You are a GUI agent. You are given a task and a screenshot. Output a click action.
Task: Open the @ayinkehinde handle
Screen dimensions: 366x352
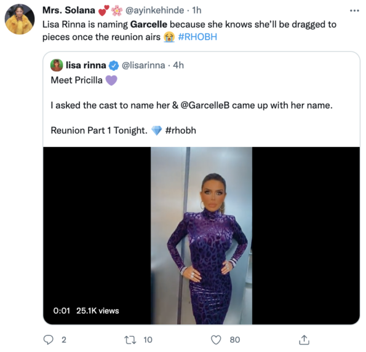[x=155, y=10]
